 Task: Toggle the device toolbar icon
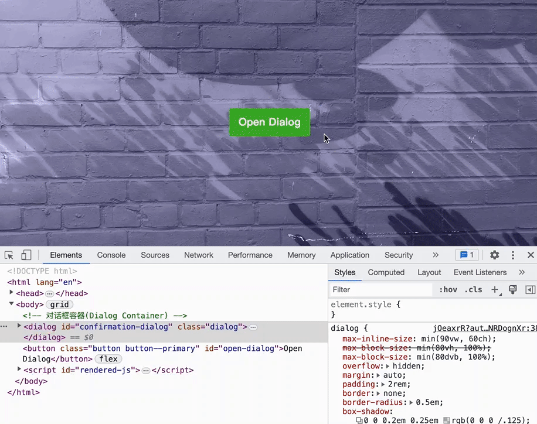(x=26, y=255)
